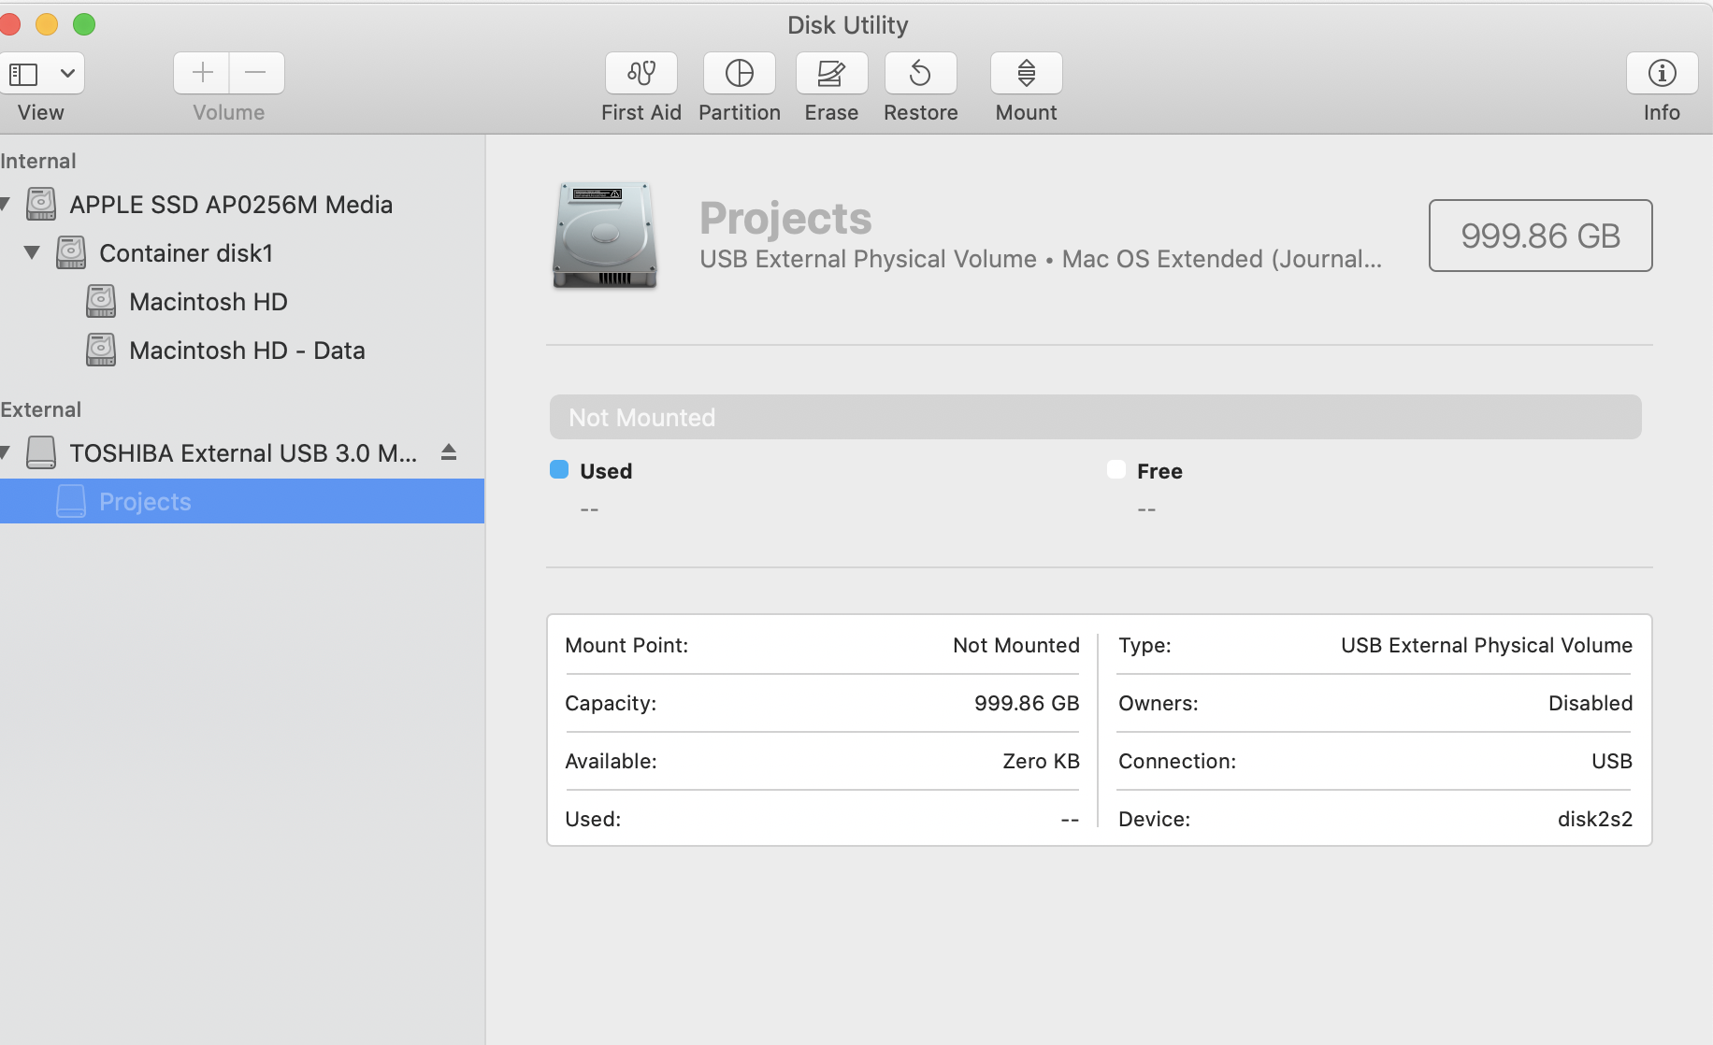This screenshot has width=1713, height=1045.
Task: Click the add volume plus button
Action: point(202,73)
